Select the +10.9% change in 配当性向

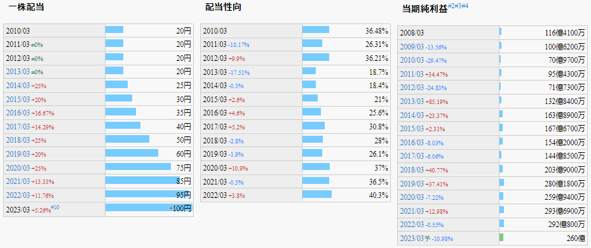coord(238,168)
